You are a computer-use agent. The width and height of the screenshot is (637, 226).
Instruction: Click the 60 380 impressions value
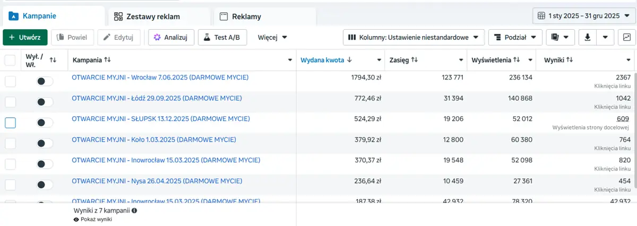522,140
